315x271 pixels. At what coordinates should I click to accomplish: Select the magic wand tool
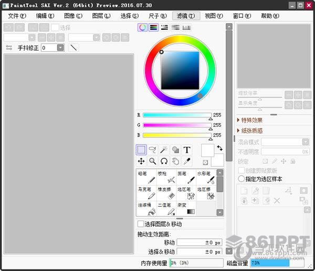[164, 149]
